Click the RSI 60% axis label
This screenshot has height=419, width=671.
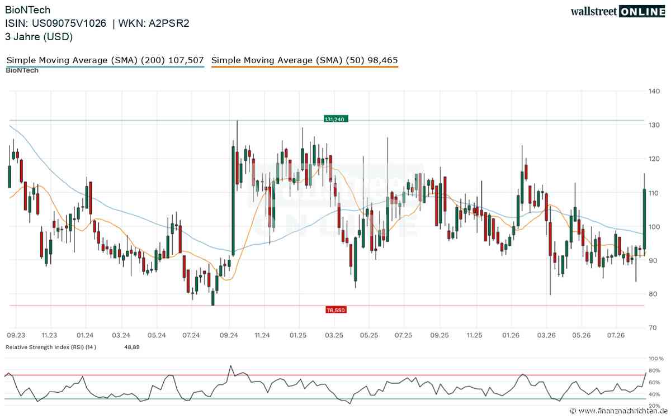[655, 382]
